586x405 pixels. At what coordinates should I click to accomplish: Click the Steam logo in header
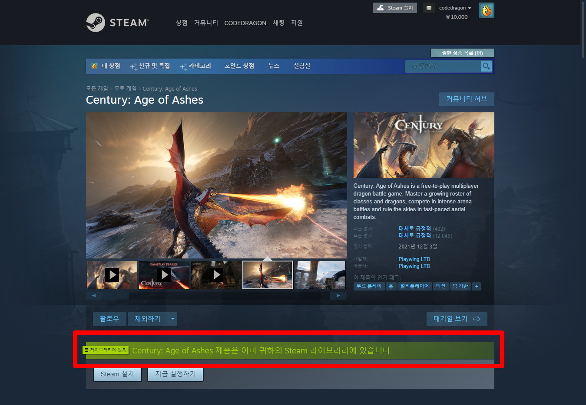click(x=117, y=23)
